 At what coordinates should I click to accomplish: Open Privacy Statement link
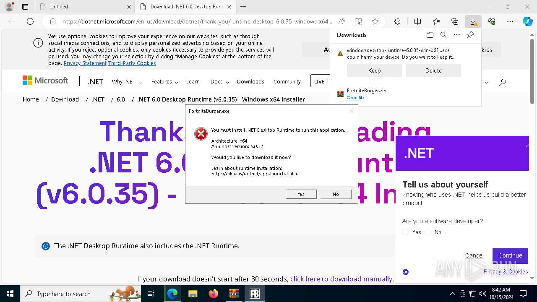click(x=85, y=63)
